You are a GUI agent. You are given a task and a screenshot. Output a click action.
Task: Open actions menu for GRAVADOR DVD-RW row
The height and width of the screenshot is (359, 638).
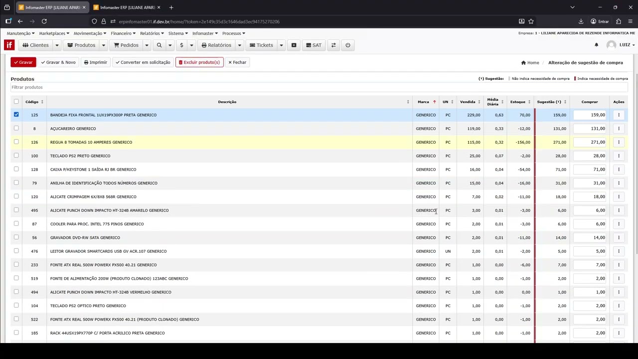pyautogui.click(x=619, y=238)
